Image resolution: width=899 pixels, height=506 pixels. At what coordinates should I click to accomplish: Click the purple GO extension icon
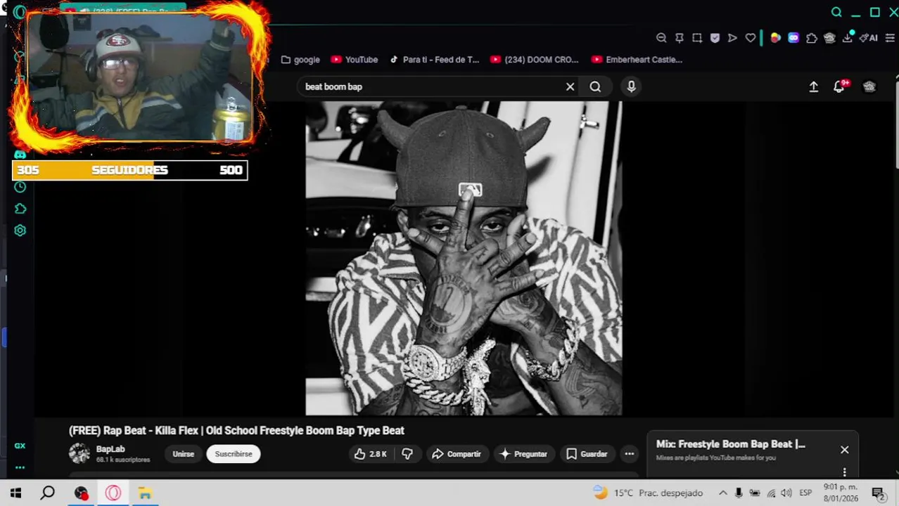coord(793,38)
